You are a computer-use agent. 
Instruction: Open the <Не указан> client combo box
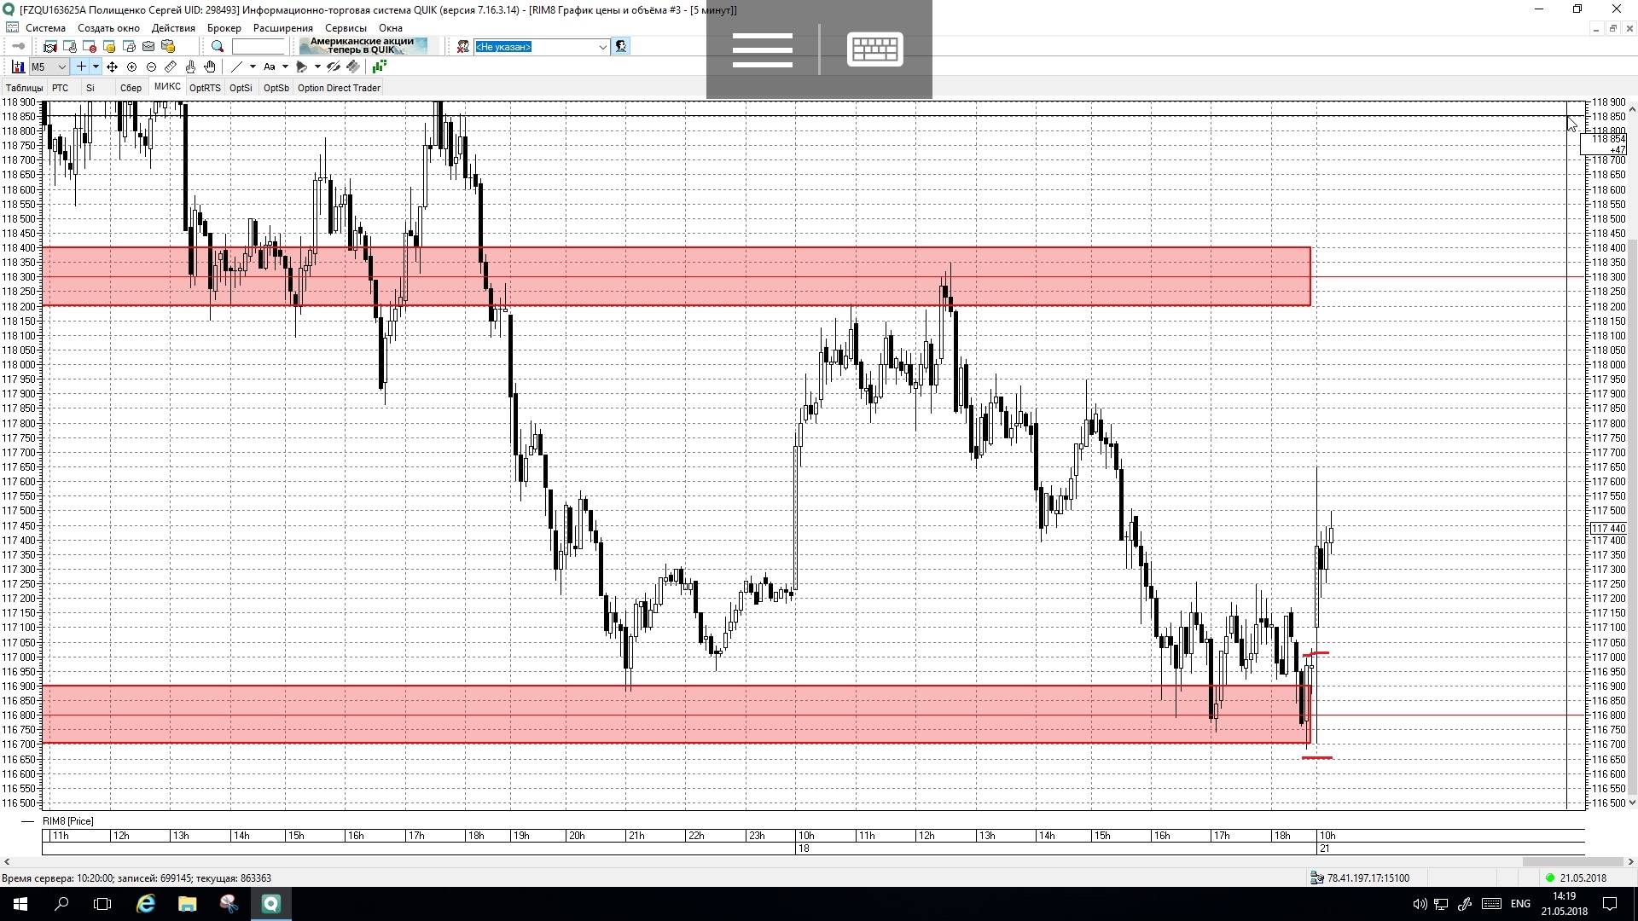541,47
